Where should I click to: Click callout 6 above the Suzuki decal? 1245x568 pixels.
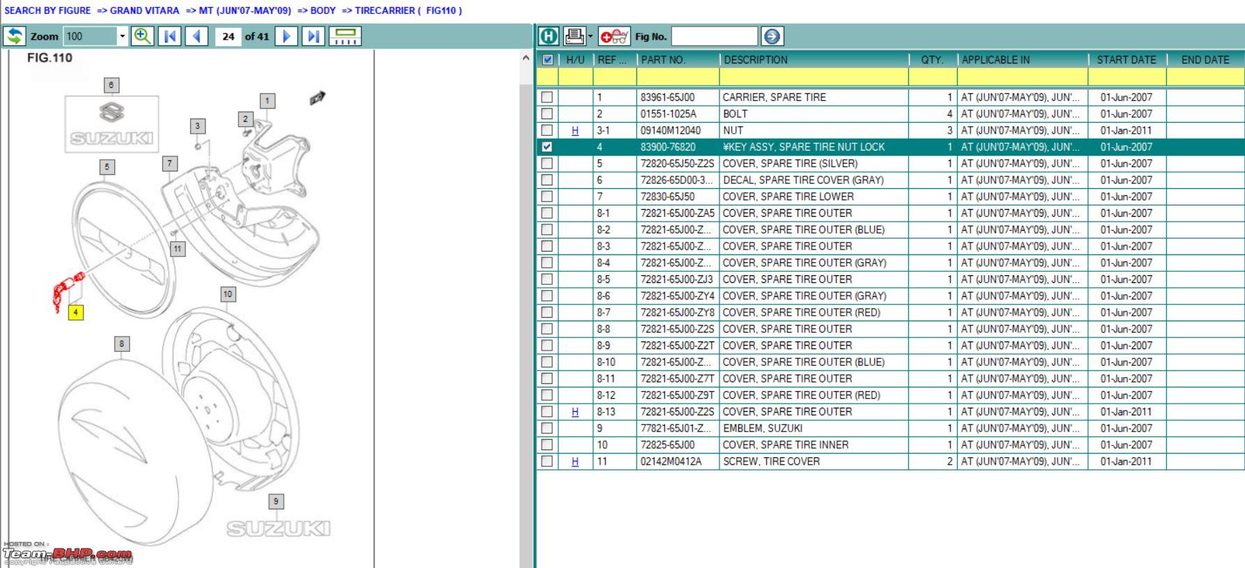pos(112,85)
